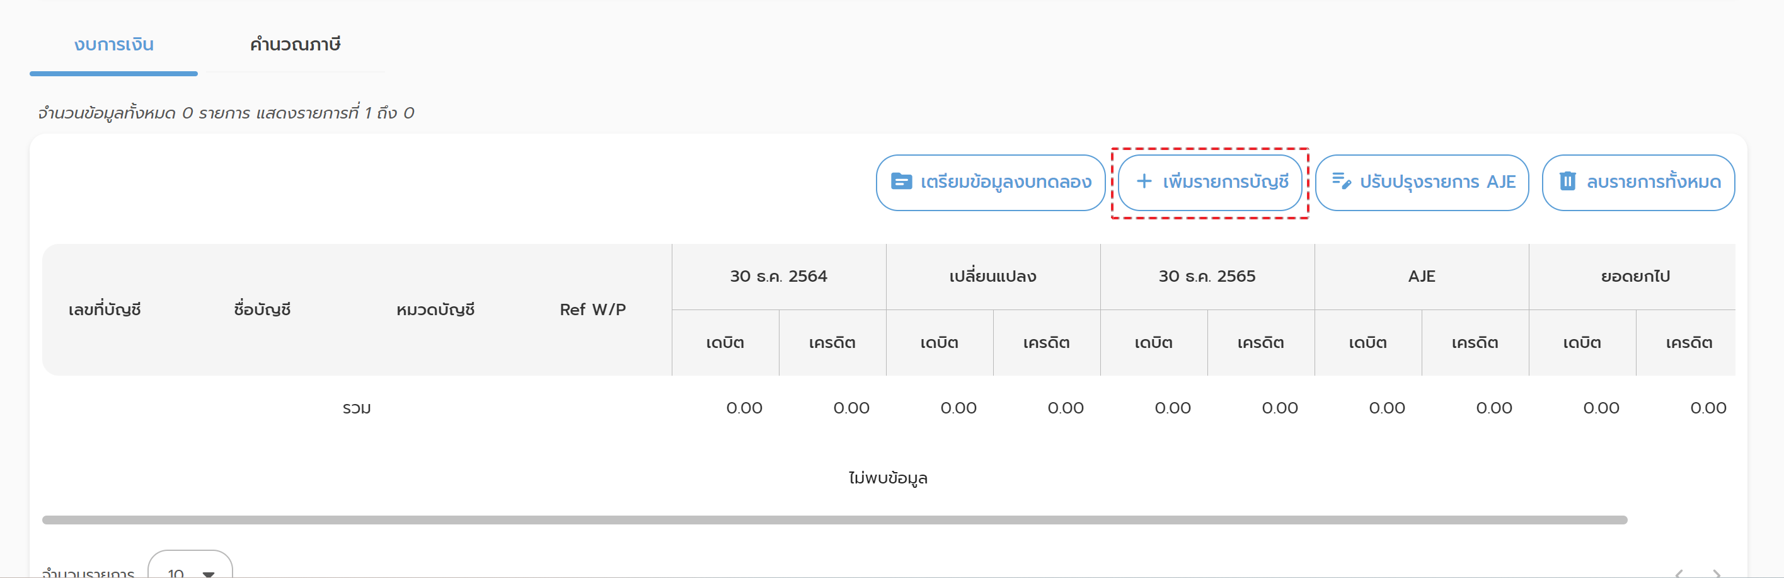This screenshot has height=578, width=1784.
Task: Switch to the งบการเงิน tab
Action: point(113,45)
